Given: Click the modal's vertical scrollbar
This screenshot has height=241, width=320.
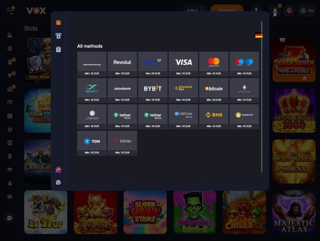Looking at the screenshot, I should click(x=261, y=95).
